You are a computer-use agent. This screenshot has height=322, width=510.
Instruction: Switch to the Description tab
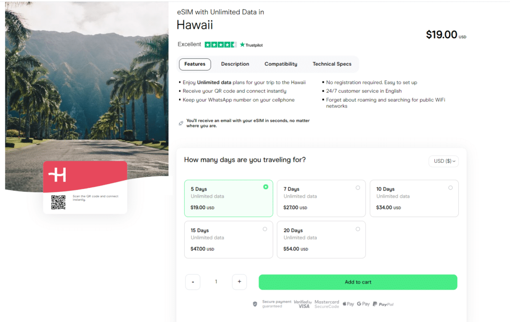pyautogui.click(x=235, y=64)
